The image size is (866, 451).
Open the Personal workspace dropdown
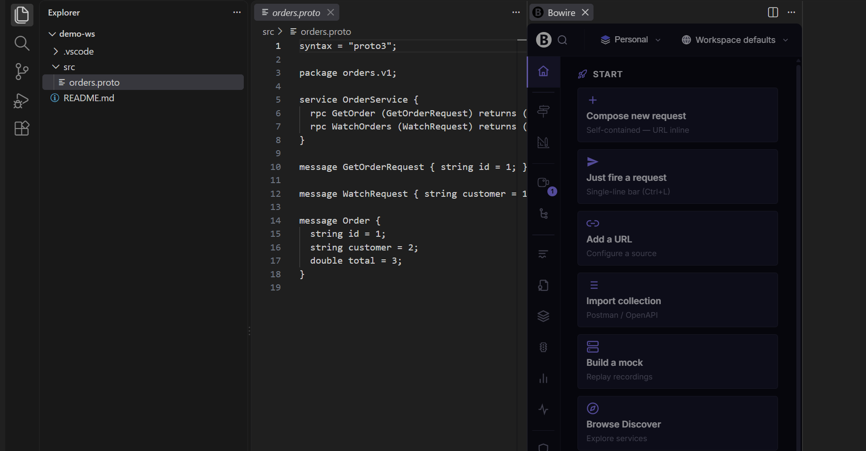click(x=631, y=40)
